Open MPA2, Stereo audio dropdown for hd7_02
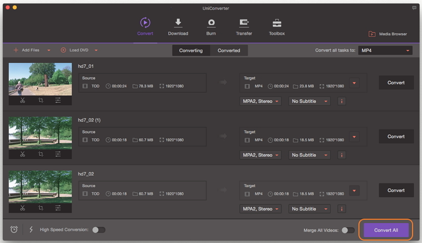422x243 pixels. coord(260,209)
